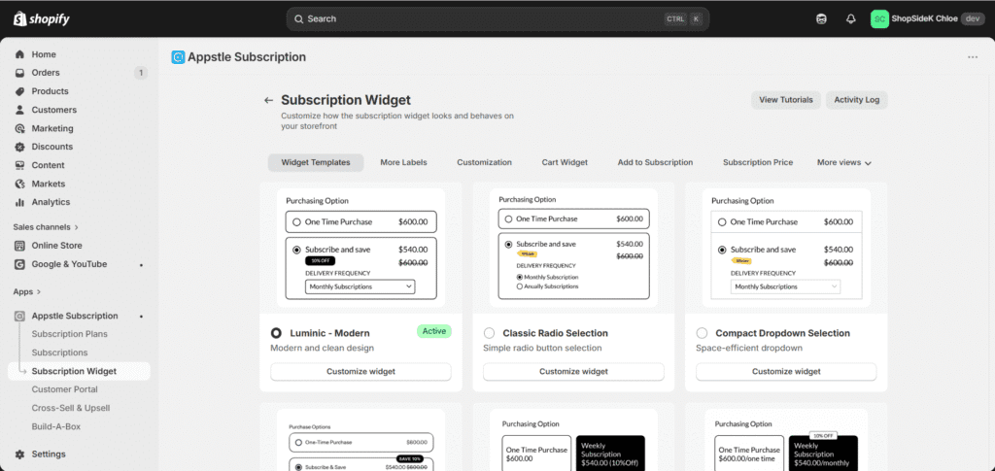The height and width of the screenshot is (471, 995).
Task: Click 'Space-efficient dropdown' description
Action: click(749, 348)
